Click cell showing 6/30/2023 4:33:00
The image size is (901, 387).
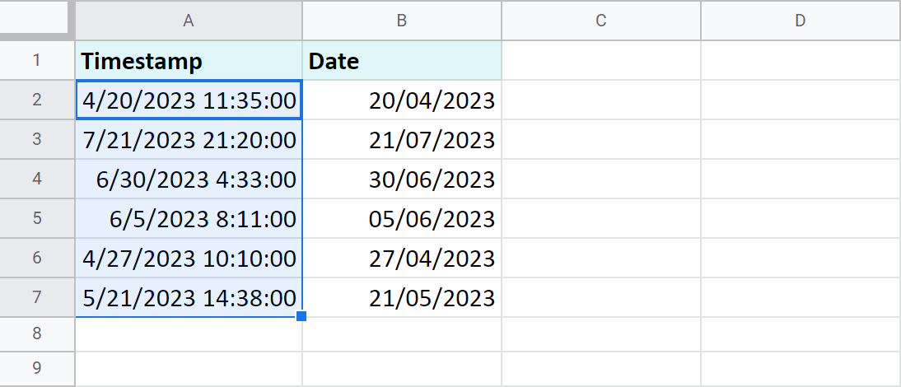coord(189,180)
